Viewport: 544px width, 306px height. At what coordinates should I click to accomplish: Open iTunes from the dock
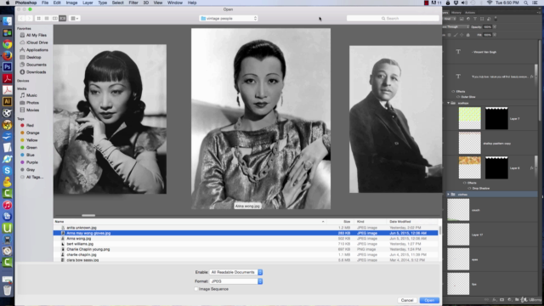(x=8, y=205)
